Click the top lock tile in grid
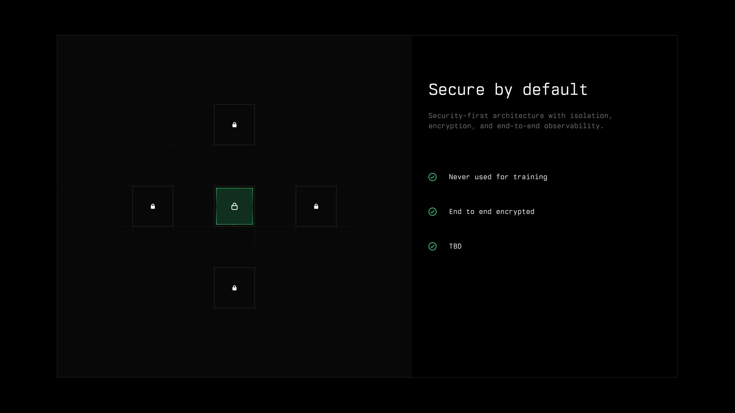This screenshot has height=413, width=735. click(234, 125)
